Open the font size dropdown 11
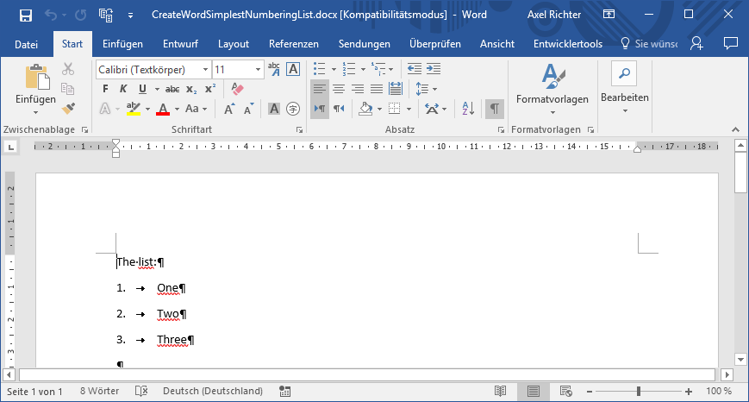The width and height of the screenshot is (749, 402). (258, 70)
